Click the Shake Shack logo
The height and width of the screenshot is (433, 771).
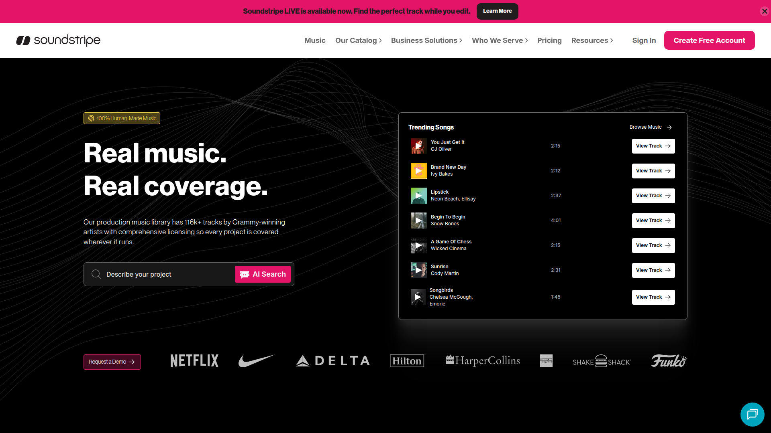[x=602, y=361]
